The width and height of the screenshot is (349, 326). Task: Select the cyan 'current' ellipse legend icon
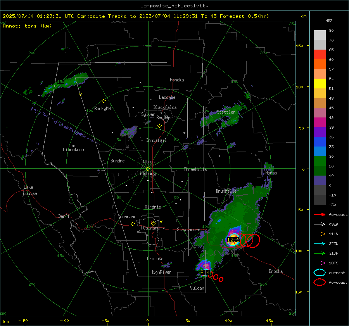point(320,273)
